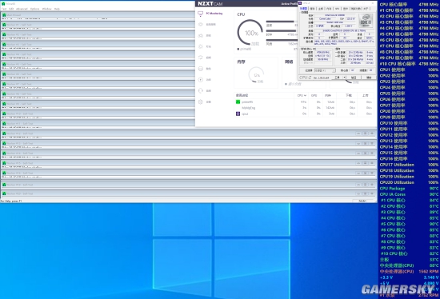The height and width of the screenshot is (299, 440).
Task: Click the CPU-Z validate button
Action: [x=354, y=78]
